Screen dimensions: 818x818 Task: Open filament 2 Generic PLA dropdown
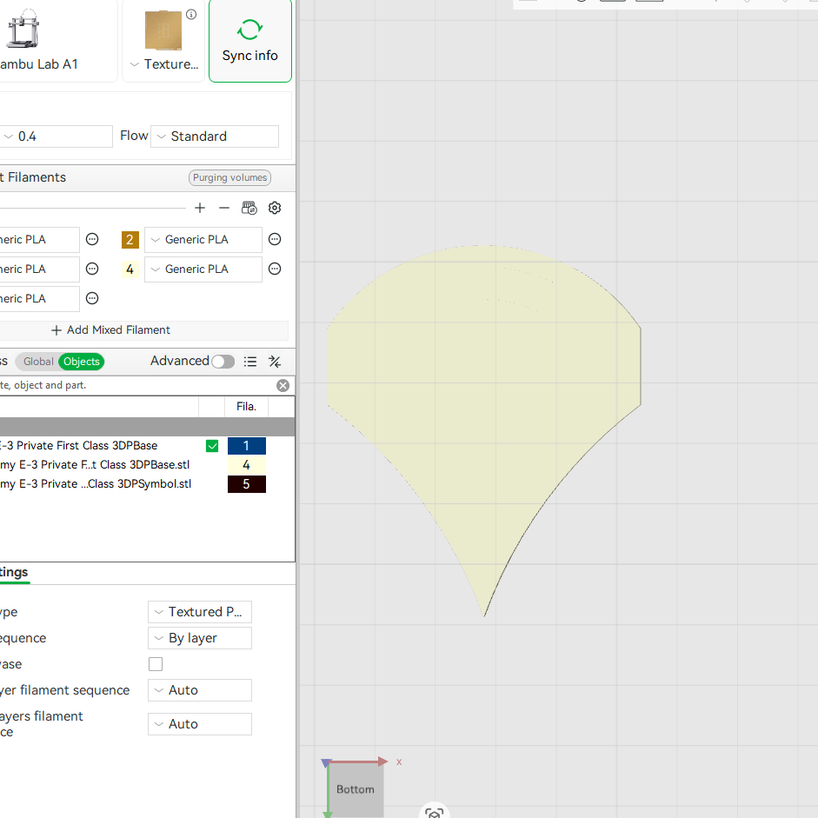[203, 239]
